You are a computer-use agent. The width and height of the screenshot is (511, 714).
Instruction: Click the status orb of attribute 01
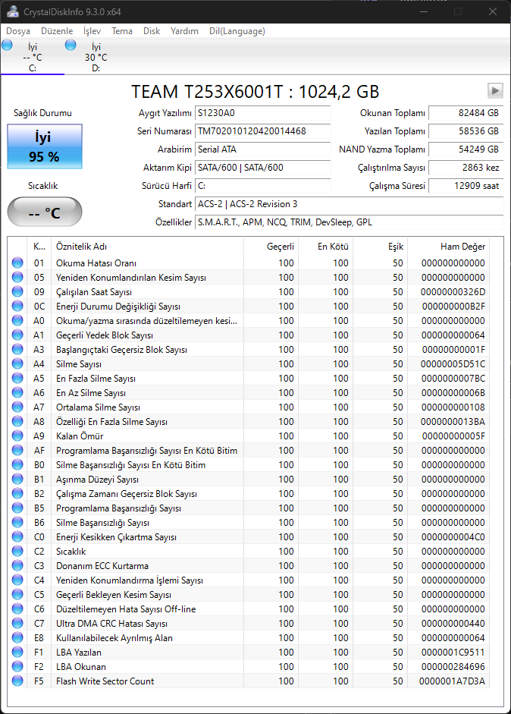[17, 263]
